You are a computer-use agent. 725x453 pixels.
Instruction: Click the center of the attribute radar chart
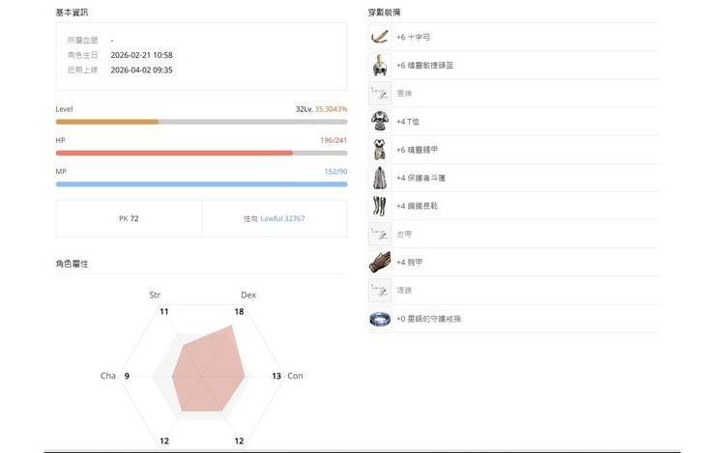[x=202, y=375]
